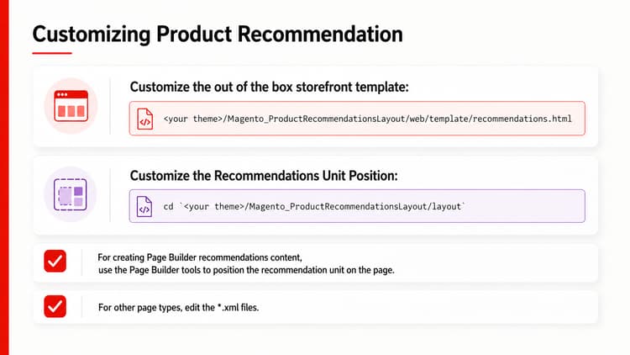Click the red storefront template window icon
Image resolution: width=630 pixels, height=355 pixels.
[x=71, y=106]
